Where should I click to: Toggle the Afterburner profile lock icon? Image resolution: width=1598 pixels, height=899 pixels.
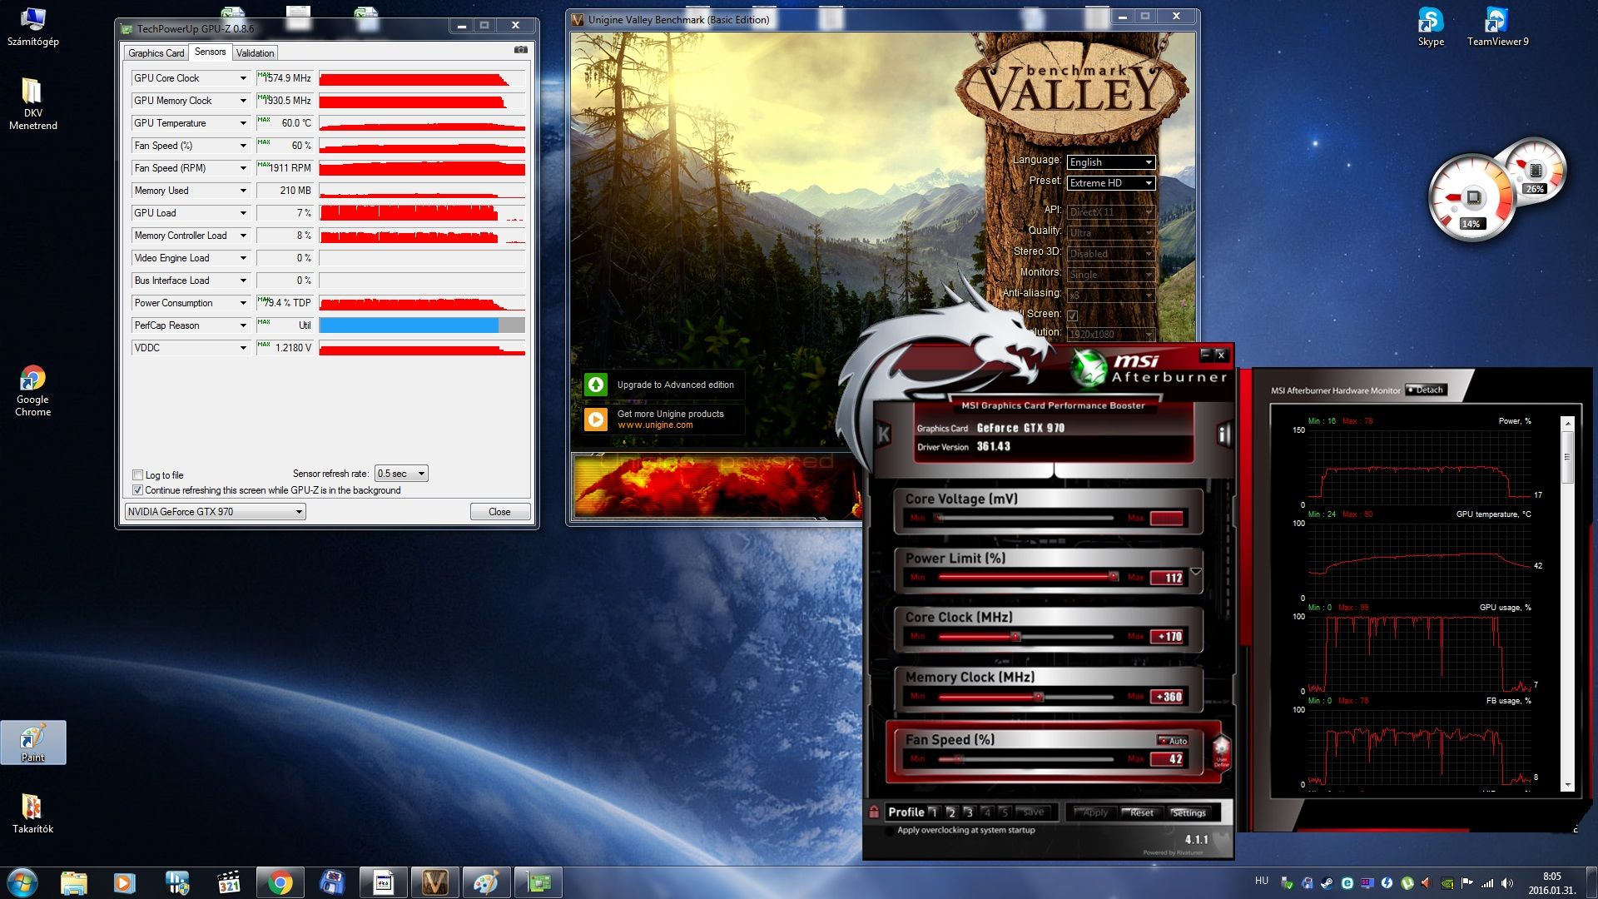[874, 812]
